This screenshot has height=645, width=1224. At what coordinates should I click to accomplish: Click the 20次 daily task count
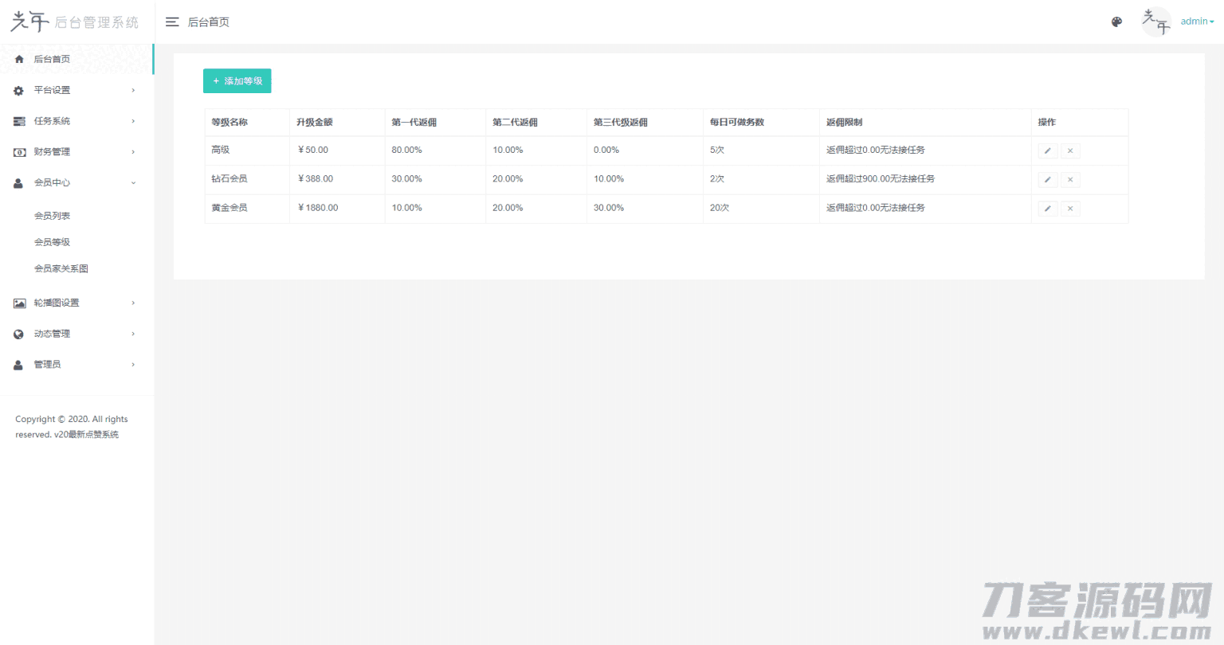click(720, 208)
